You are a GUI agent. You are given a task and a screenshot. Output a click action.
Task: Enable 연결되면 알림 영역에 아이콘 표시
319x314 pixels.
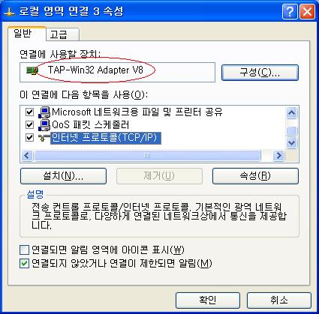coord(24,250)
